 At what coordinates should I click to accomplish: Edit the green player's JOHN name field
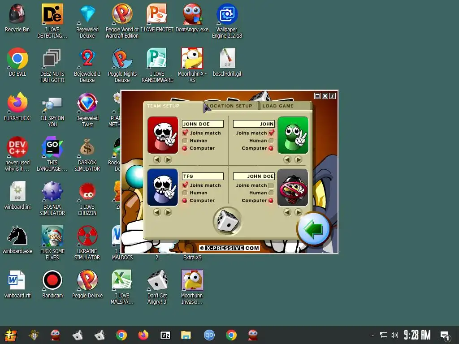[x=254, y=124]
